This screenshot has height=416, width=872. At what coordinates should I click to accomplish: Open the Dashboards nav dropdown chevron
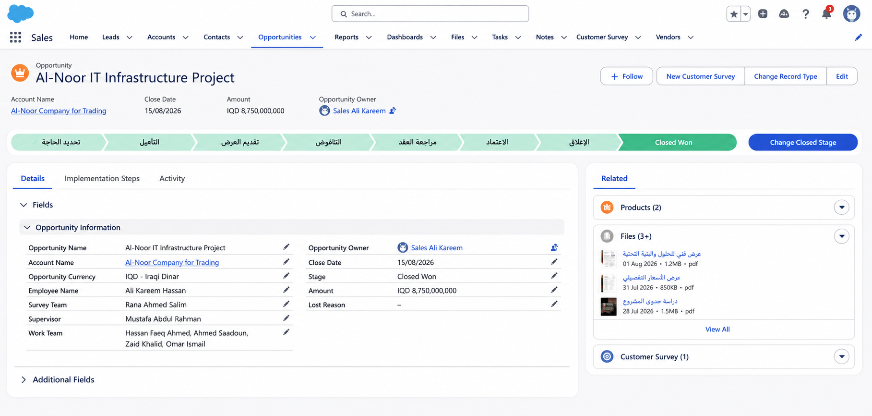433,37
